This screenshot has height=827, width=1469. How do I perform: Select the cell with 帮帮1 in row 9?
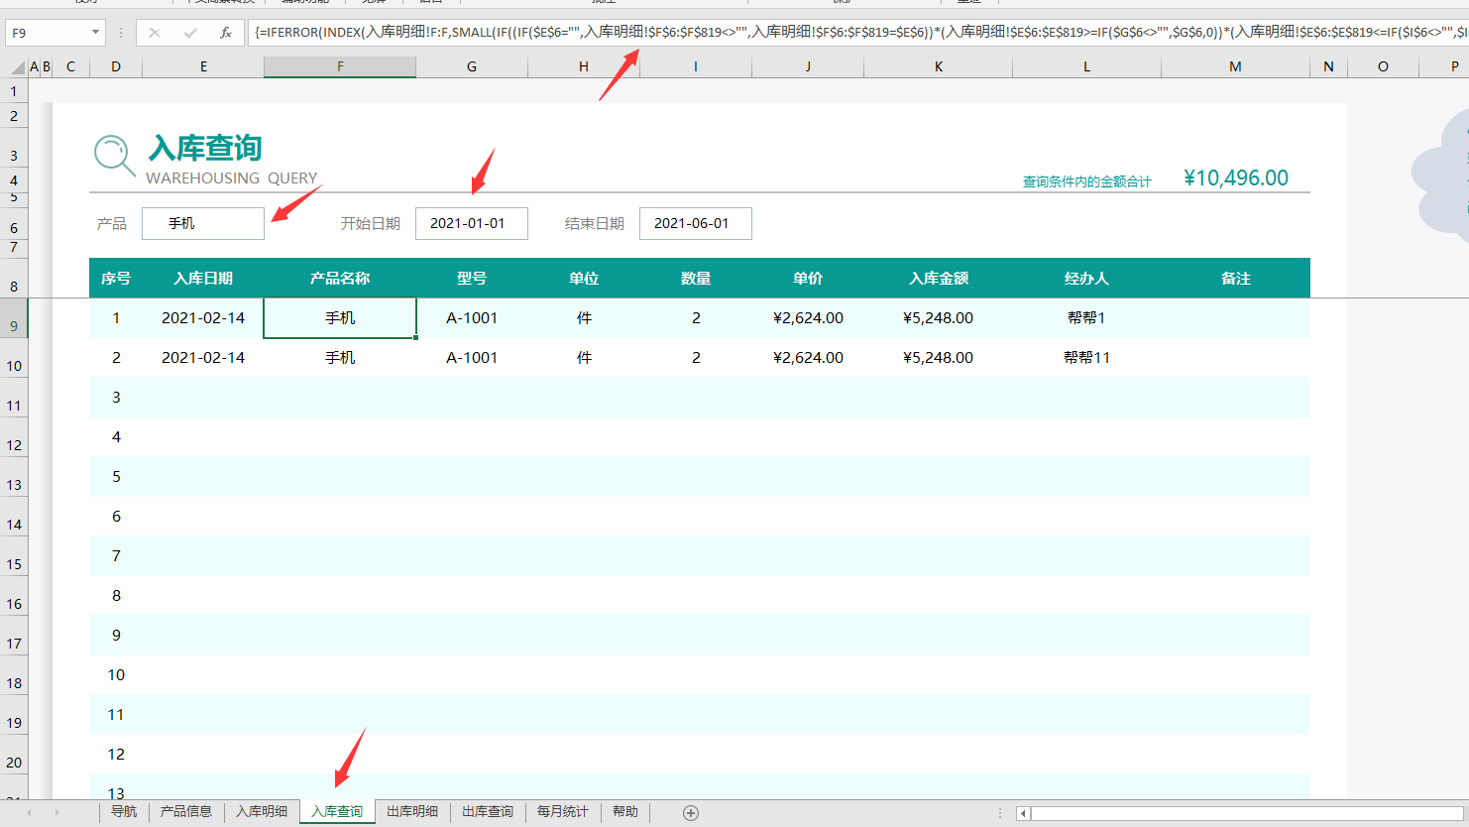coord(1086,318)
